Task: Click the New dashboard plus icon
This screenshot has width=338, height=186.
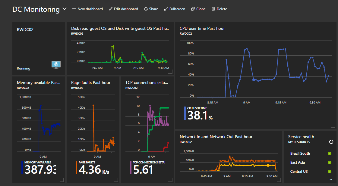Action: [x=74, y=9]
